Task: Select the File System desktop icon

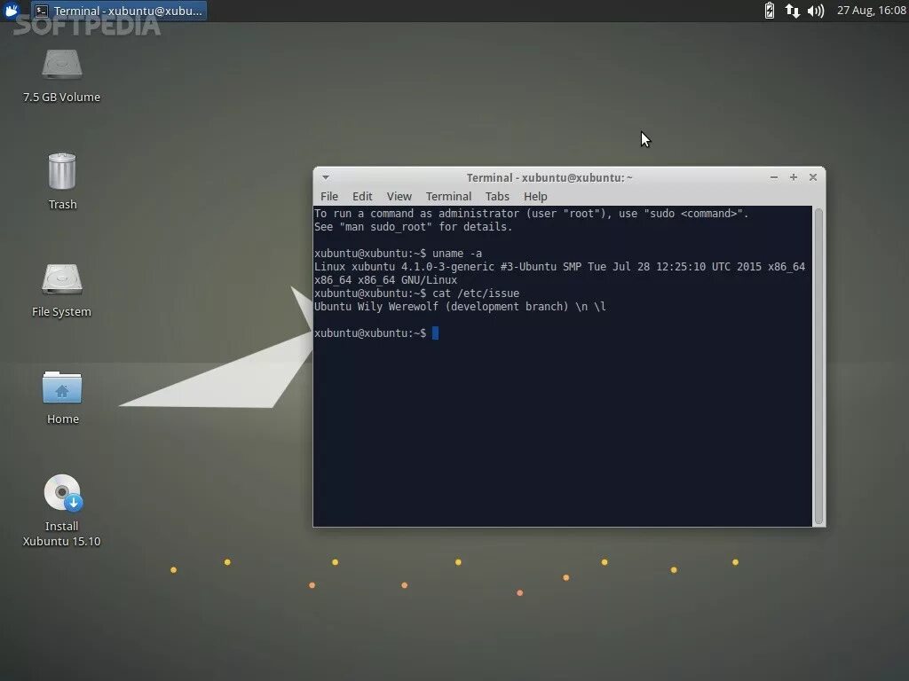Action: [61, 291]
